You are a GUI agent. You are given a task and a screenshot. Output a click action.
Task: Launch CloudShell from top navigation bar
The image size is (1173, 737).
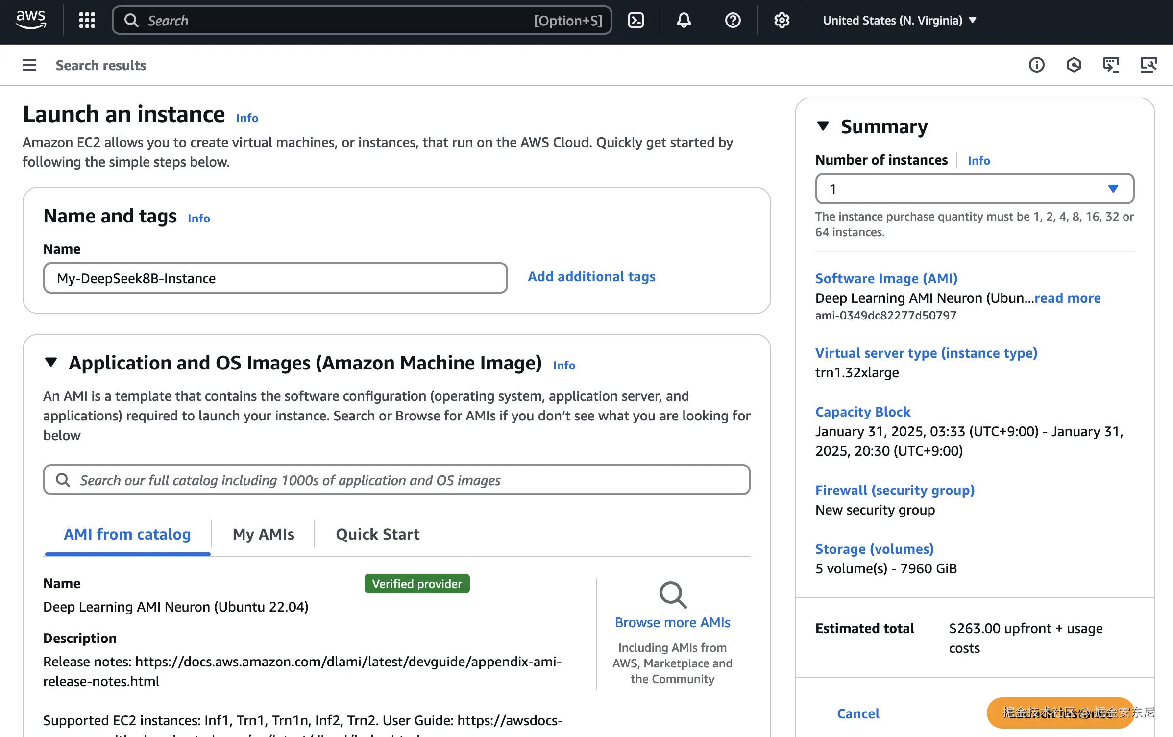tap(635, 20)
